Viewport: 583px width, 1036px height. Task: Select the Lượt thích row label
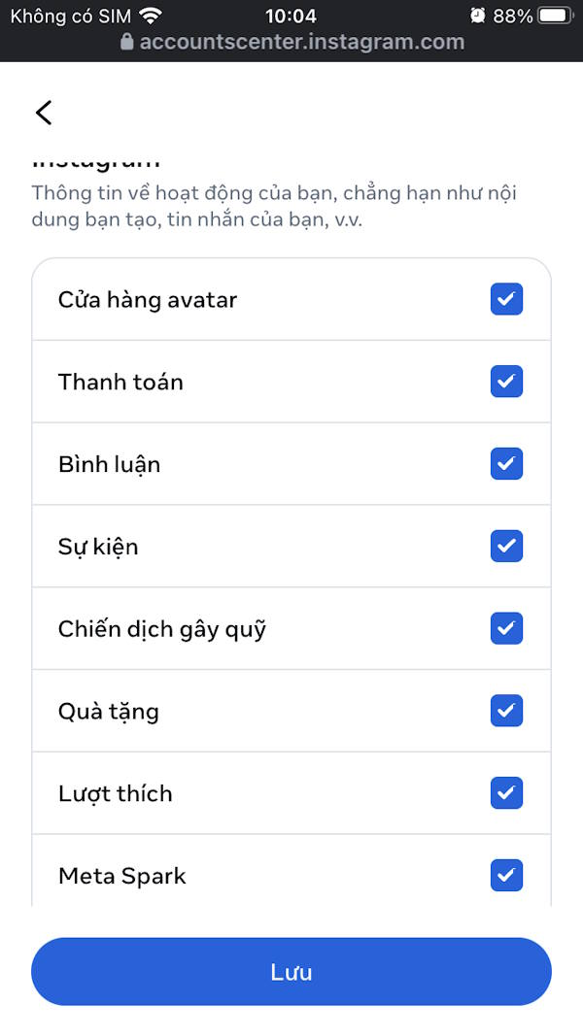(114, 793)
